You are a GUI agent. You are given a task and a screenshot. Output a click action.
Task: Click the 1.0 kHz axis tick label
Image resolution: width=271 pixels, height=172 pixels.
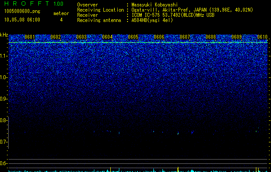(x=4, y=77)
